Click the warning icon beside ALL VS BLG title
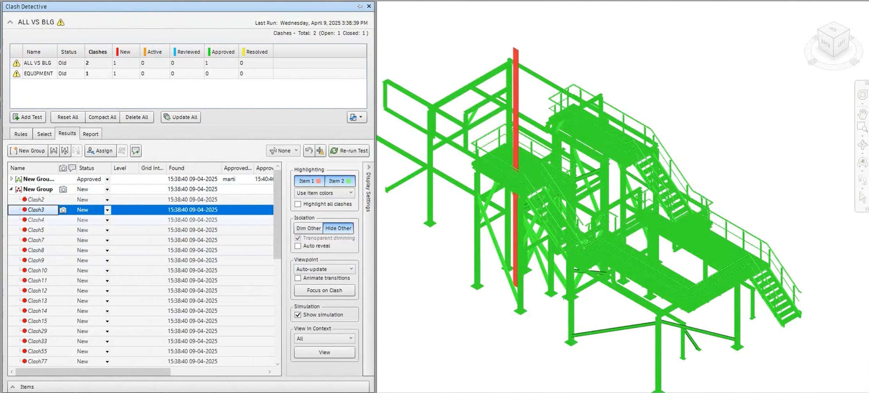Screen dimensions: 869x393 61,22
